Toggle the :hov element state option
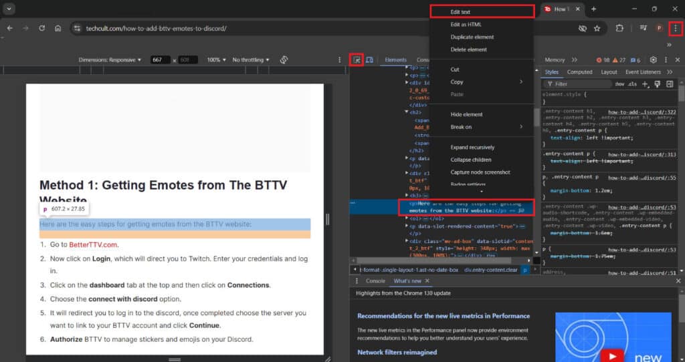685x362 pixels. coord(619,84)
